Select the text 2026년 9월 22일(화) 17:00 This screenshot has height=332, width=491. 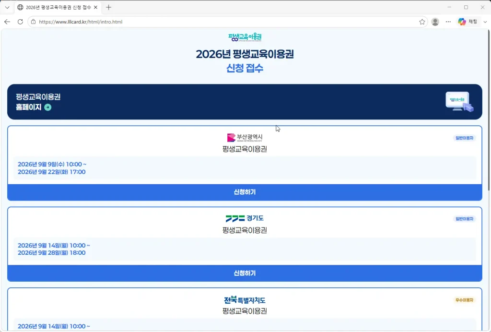coord(52,172)
